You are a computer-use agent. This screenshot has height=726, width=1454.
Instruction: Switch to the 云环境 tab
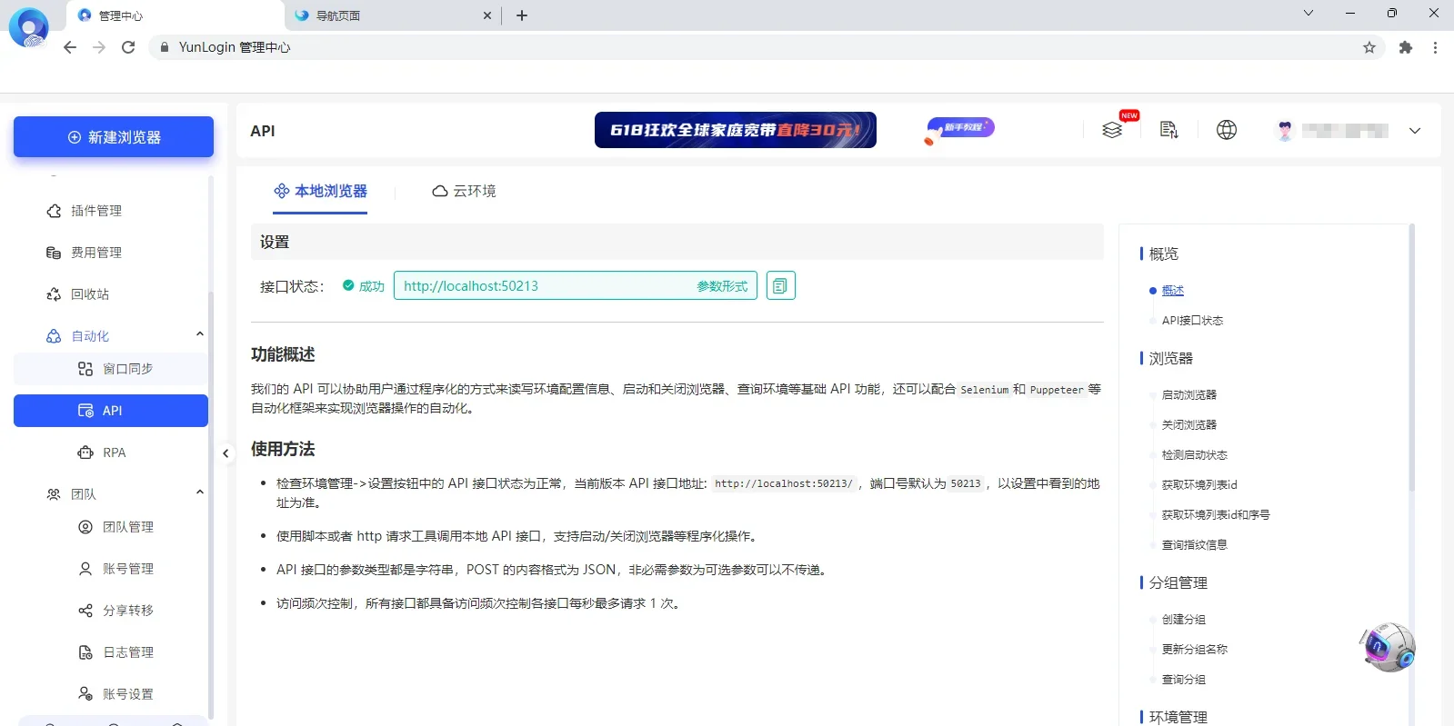(464, 191)
